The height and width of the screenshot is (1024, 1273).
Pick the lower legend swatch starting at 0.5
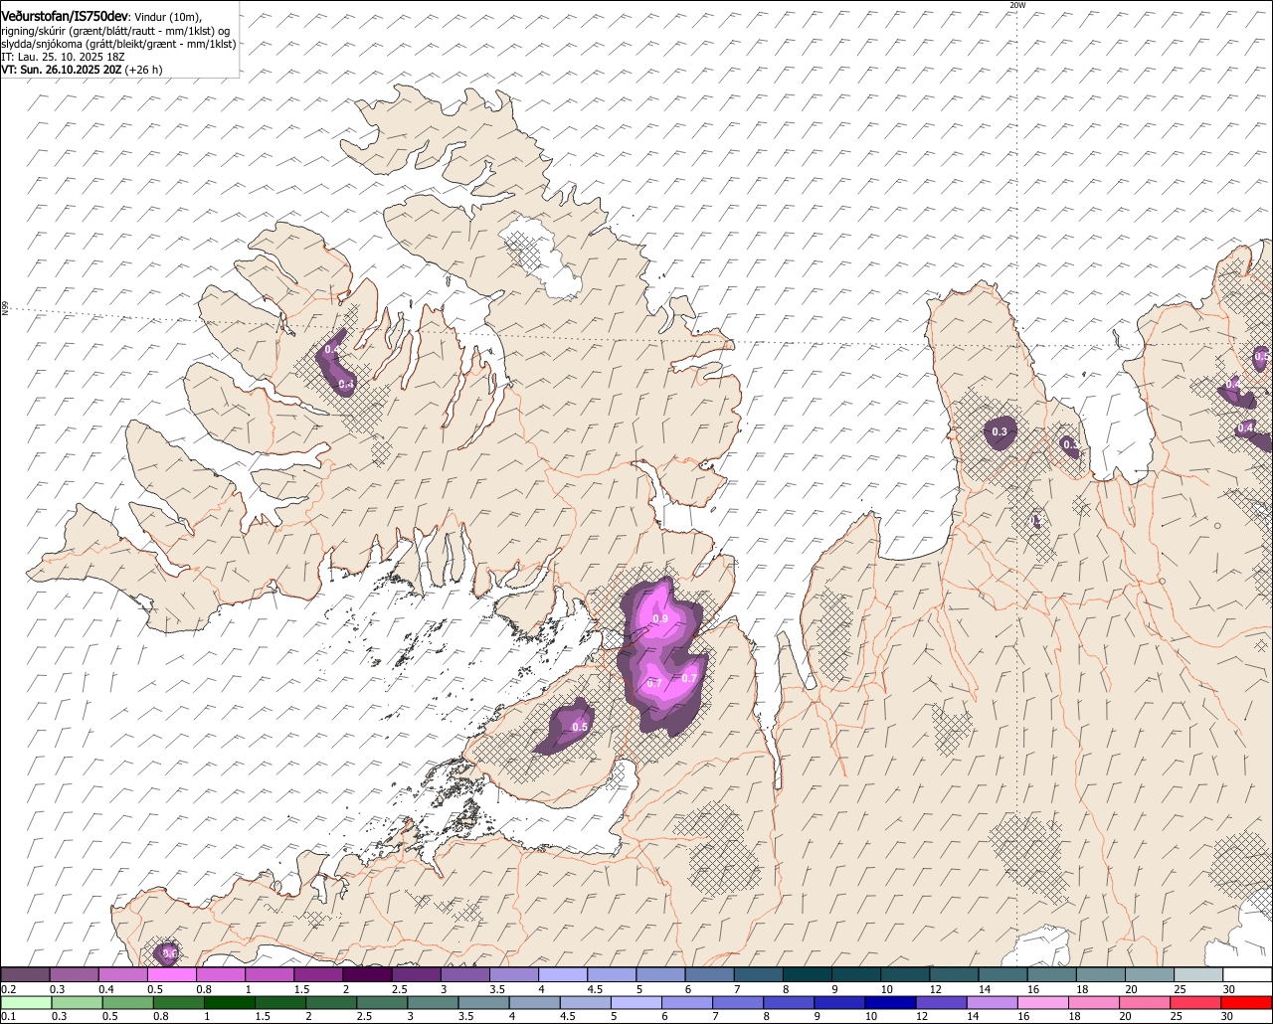126,1003
